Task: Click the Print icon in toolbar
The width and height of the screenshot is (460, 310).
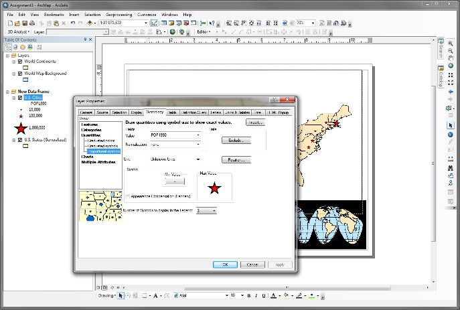Action: (32, 23)
